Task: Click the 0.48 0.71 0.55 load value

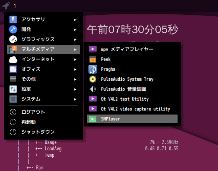Action: pos(162,149)
